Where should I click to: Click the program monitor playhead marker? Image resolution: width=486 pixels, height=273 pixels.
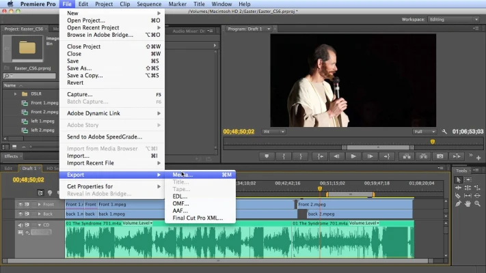coord(433,142)
